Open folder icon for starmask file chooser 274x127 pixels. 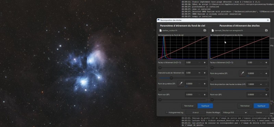pyautogui.click(x=266, y=30)
